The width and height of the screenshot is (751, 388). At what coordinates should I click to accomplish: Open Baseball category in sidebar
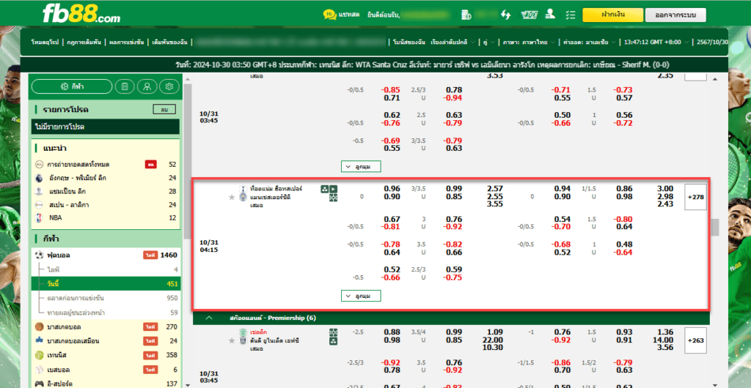coord(106,370)
